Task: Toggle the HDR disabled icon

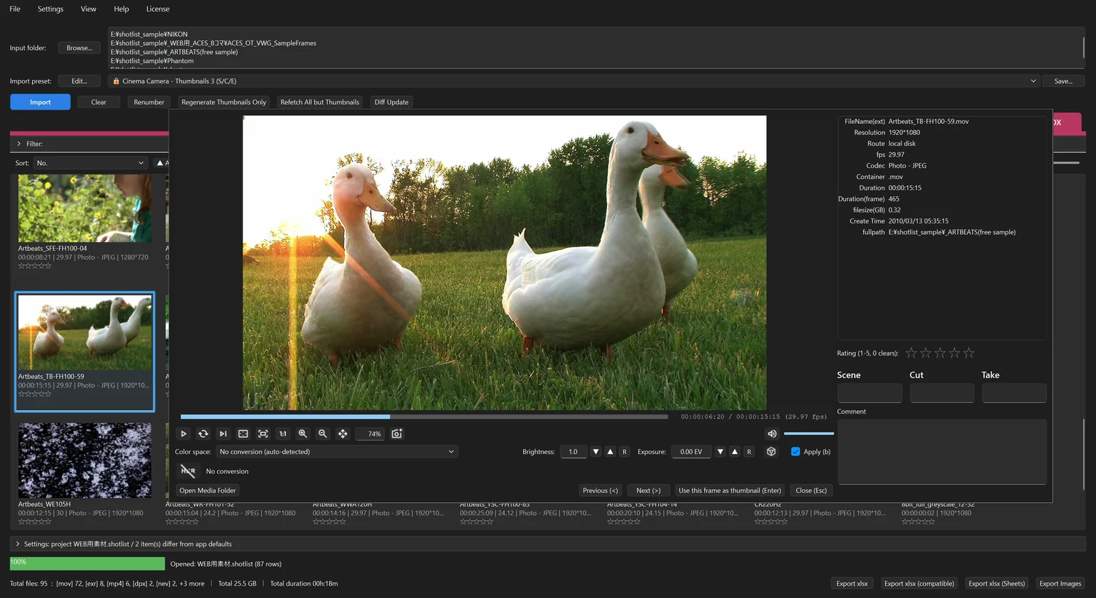Action: click(x=188, y=471)
